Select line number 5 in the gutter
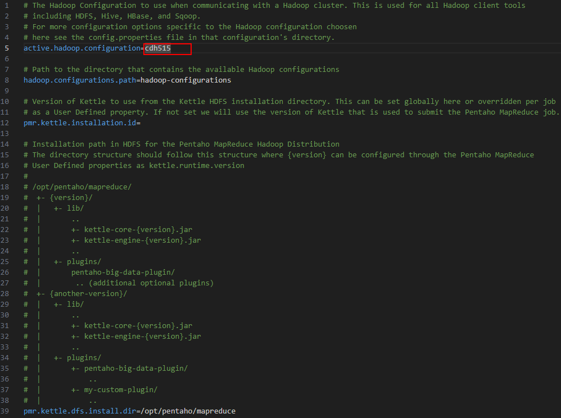This screenshot has height=418, width=561. [x=7, y=48]
